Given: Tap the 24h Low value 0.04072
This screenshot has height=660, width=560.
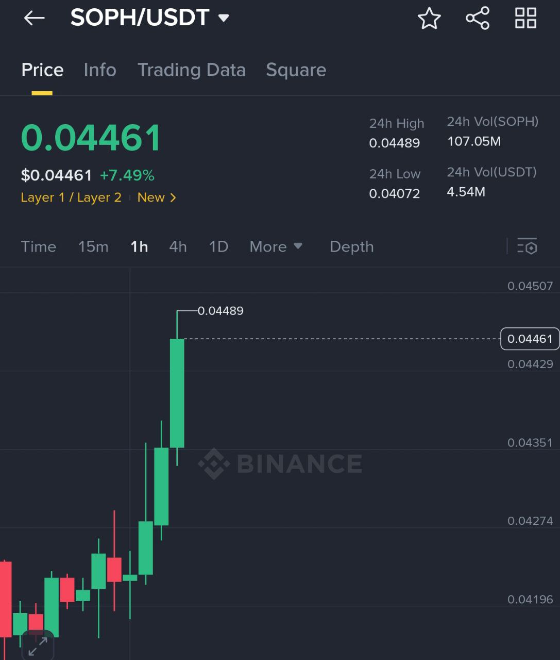Looking at the screenshot, I should pyautogui.click(x=395, y=193).
